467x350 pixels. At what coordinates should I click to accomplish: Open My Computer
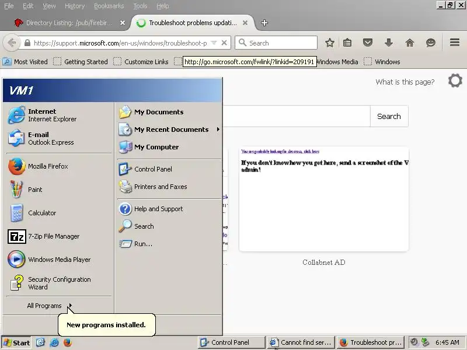(169, 147)
